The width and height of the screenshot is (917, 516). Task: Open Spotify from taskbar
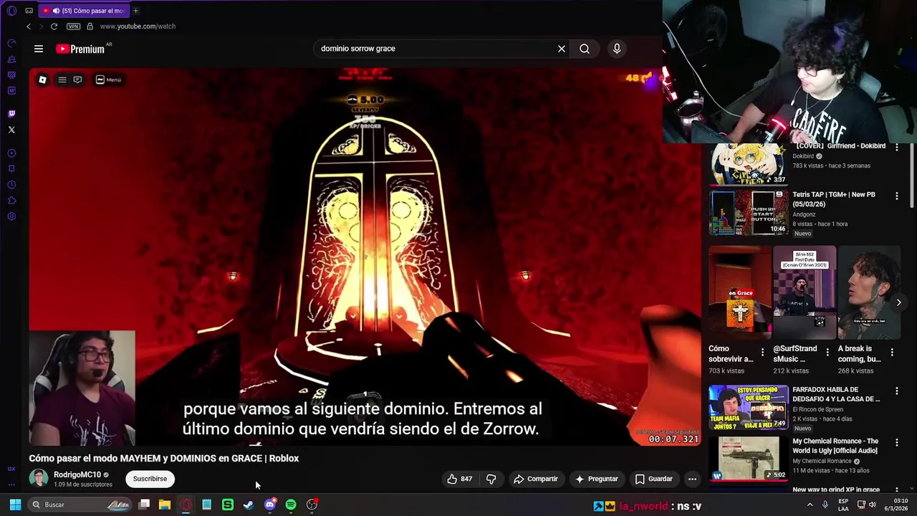291,505
